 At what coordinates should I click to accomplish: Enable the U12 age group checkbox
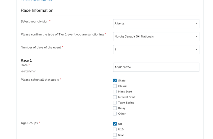(115, 135)
